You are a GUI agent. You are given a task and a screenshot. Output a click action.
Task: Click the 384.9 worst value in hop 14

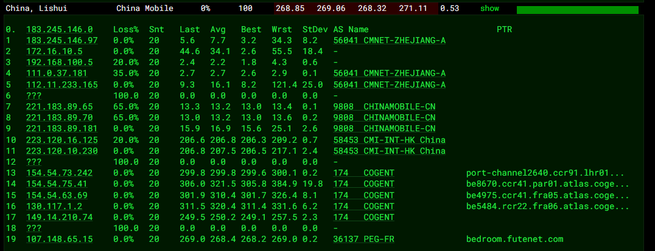coord(284,184)
